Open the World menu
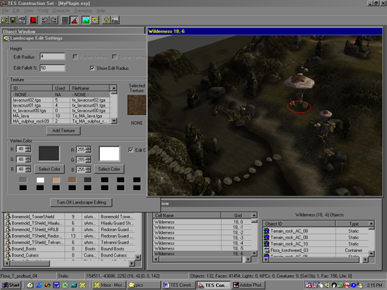This screenshot has width=387, height=290. 42,11
